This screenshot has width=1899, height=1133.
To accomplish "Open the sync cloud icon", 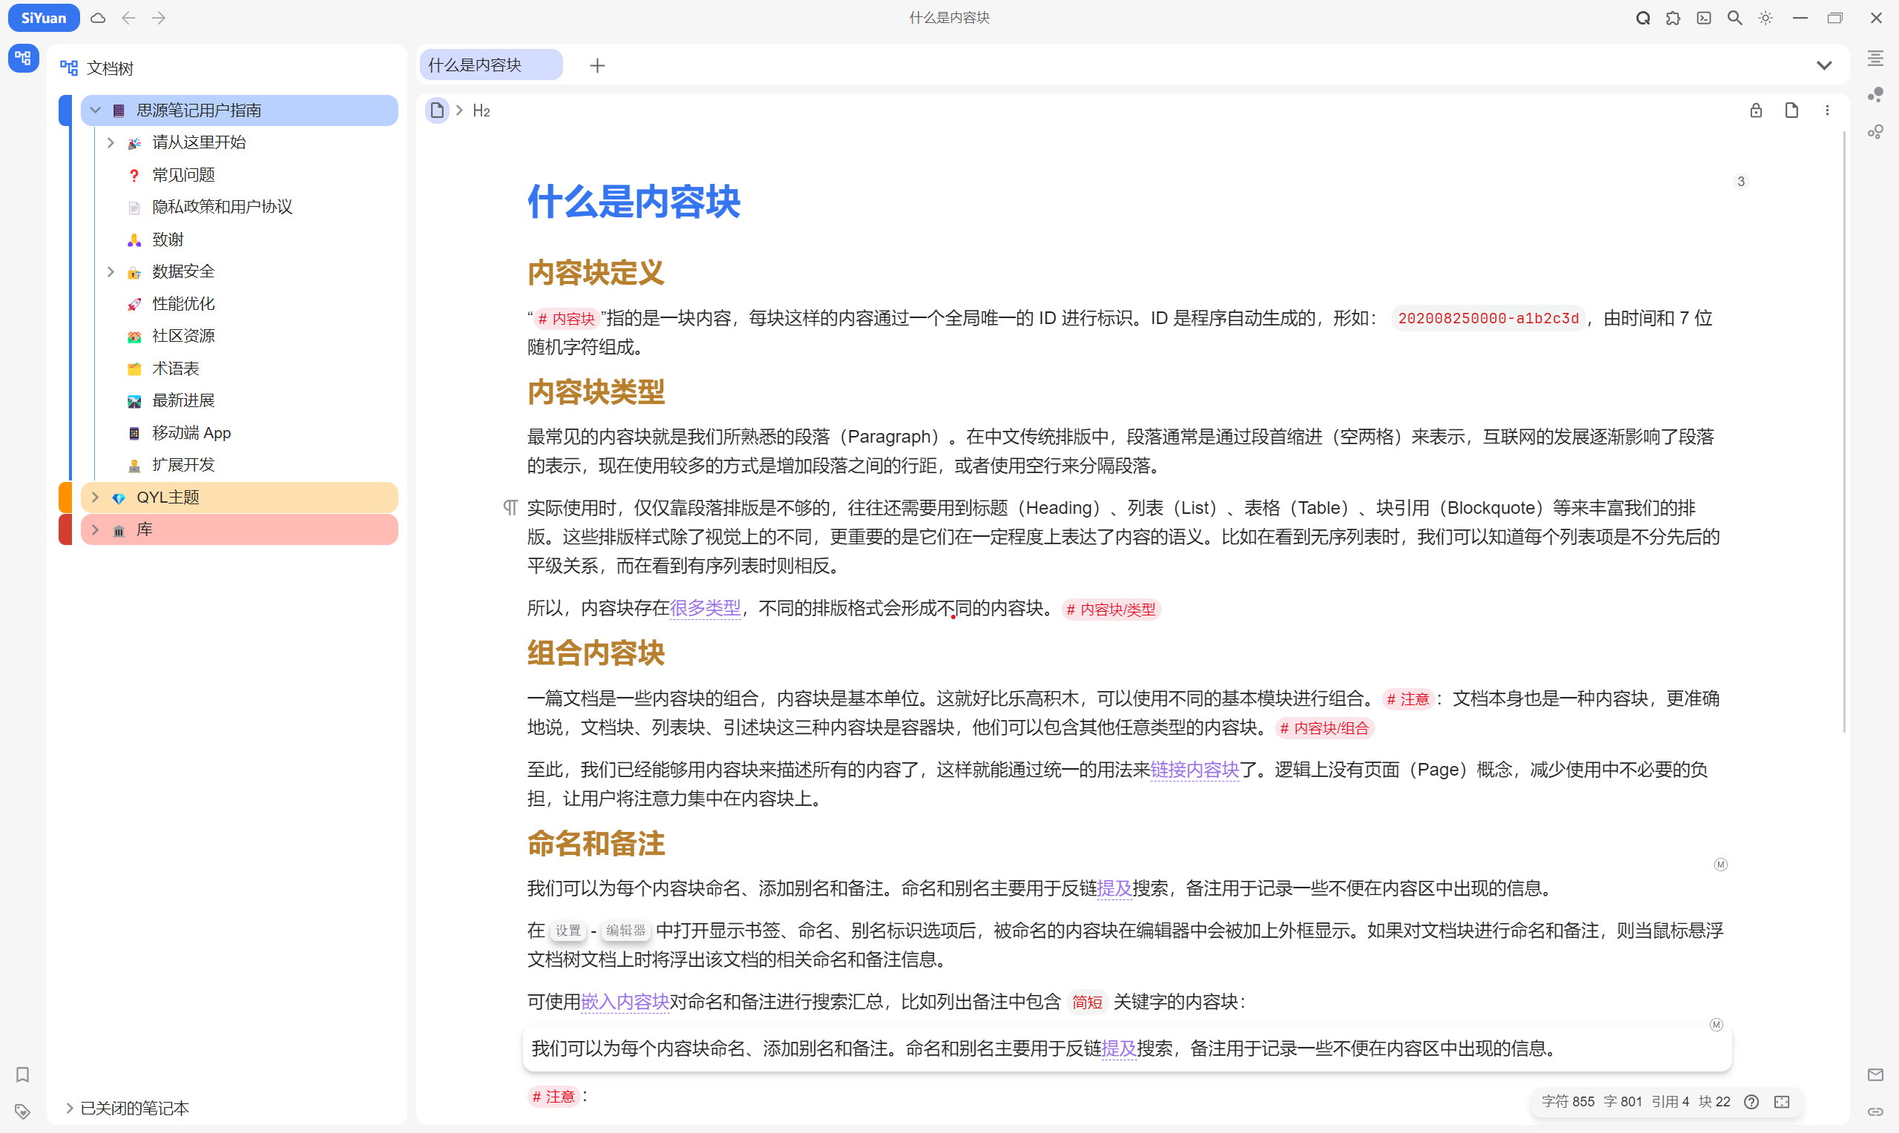I will (x=98, y=18).
